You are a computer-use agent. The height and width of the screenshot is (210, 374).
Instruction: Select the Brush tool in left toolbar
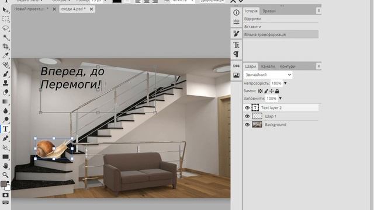coord(5,74)
